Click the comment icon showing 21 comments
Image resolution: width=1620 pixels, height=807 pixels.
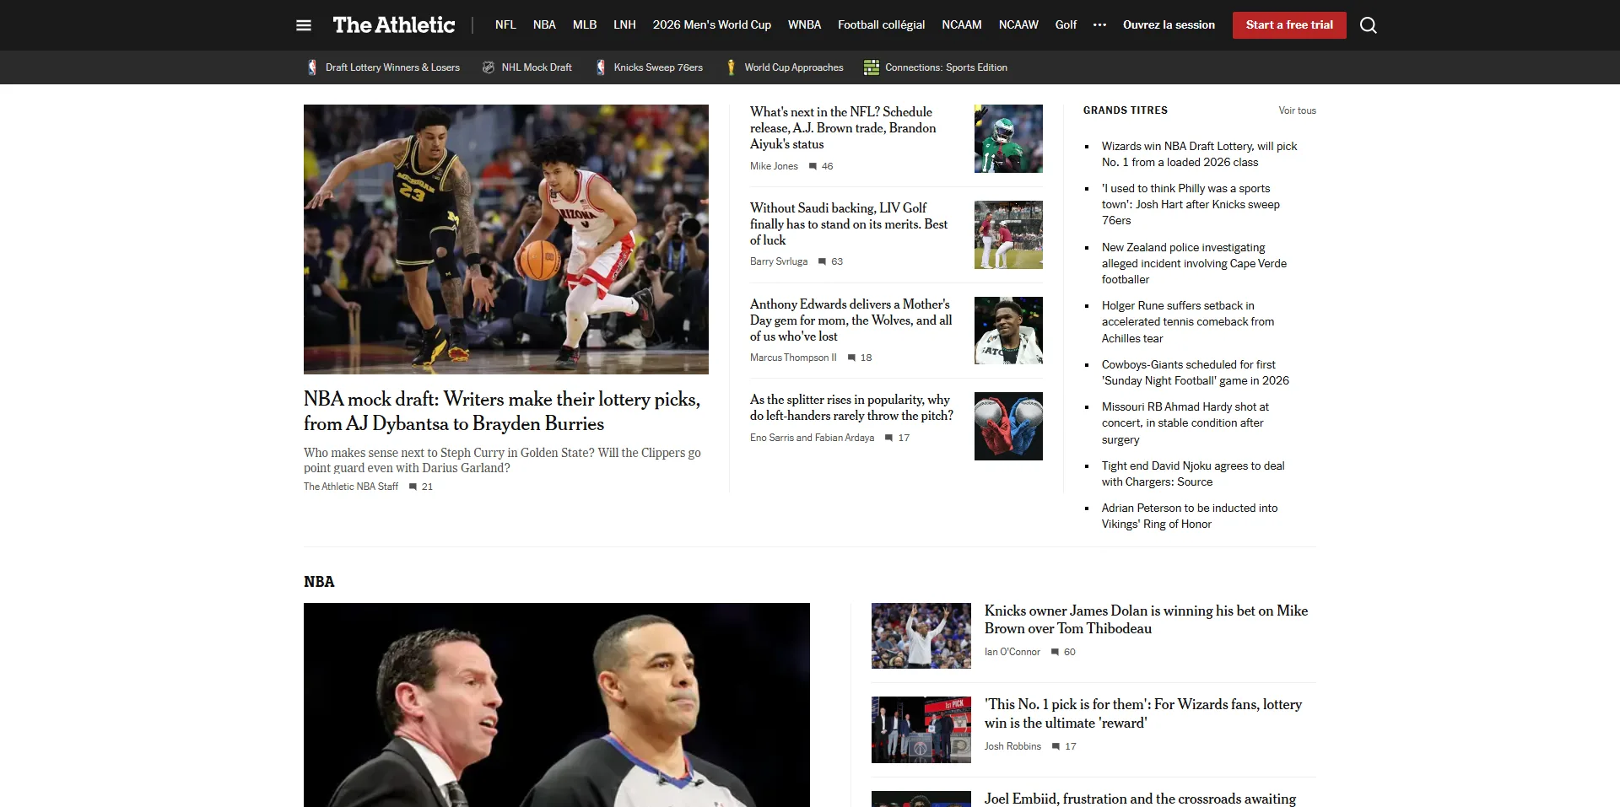(413, 487)
